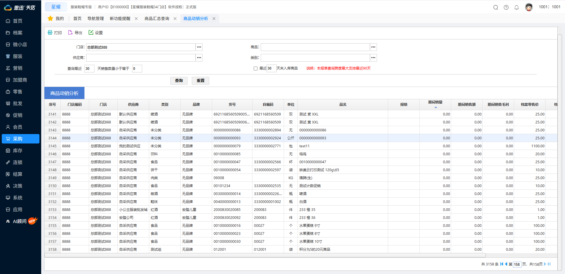The image size is (565, 274).
Task: Click the sort arrow on 期间销量 column
Action: tap(436, 107)
